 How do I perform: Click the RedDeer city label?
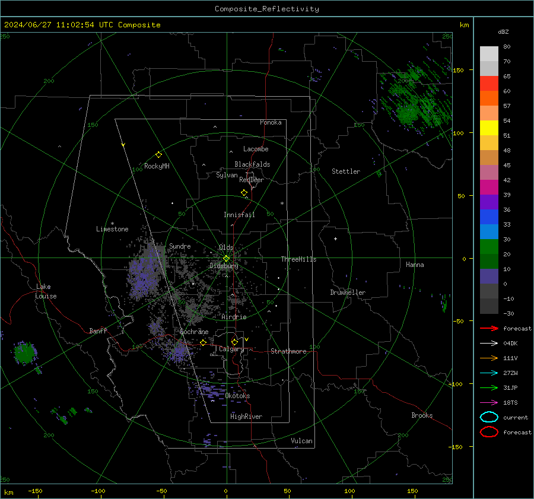click(252, 180)
